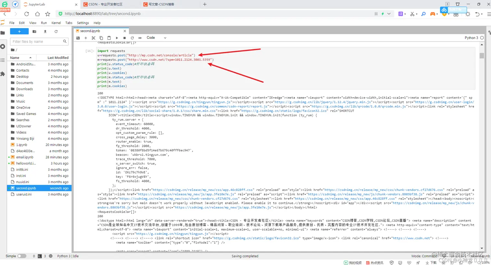Open the File menu
491x265 pixels.
tap(12, 23)
